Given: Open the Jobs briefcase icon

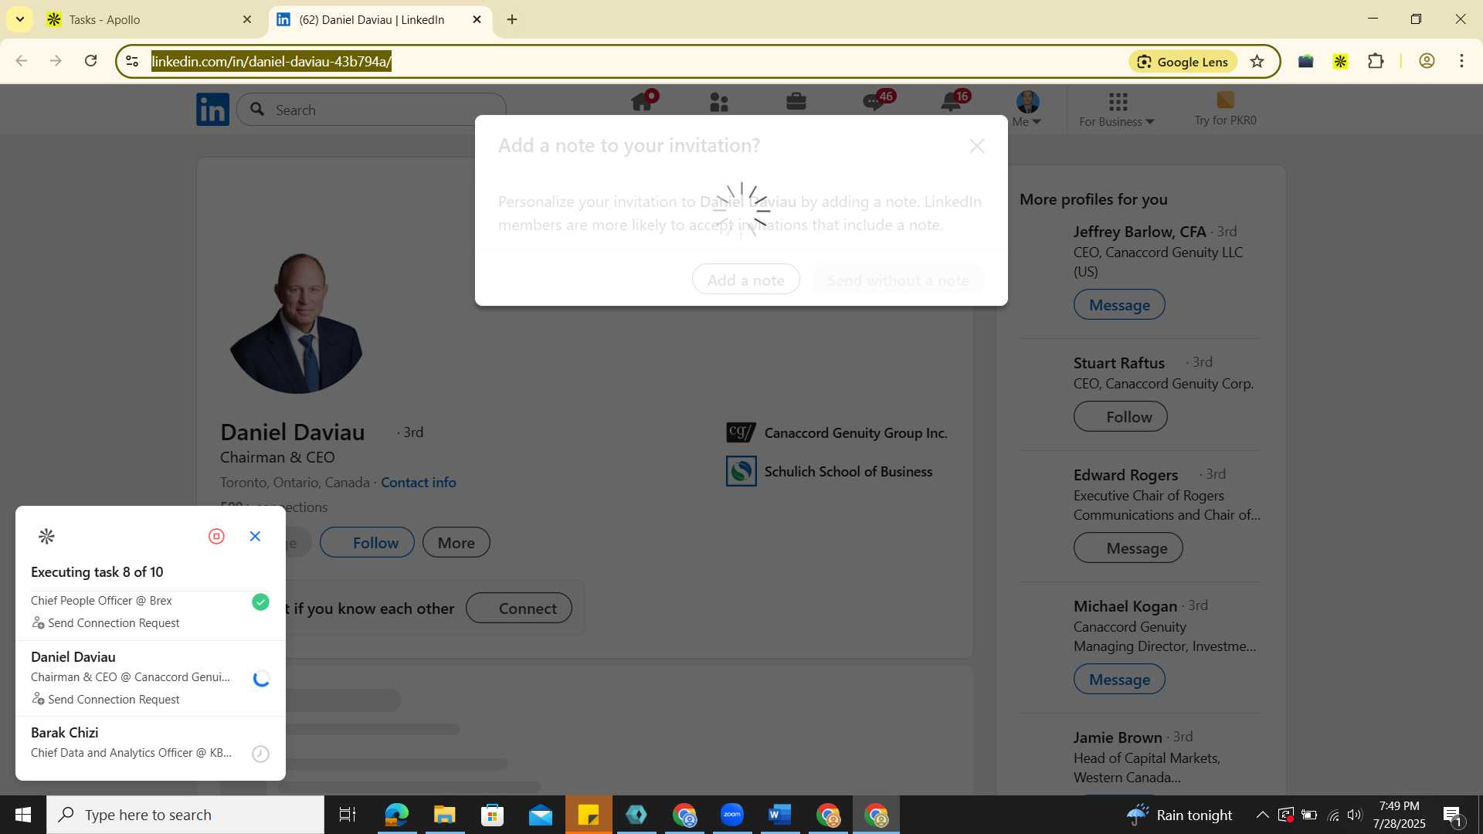Looking at the screenshot, I should [x=796, y=102].
